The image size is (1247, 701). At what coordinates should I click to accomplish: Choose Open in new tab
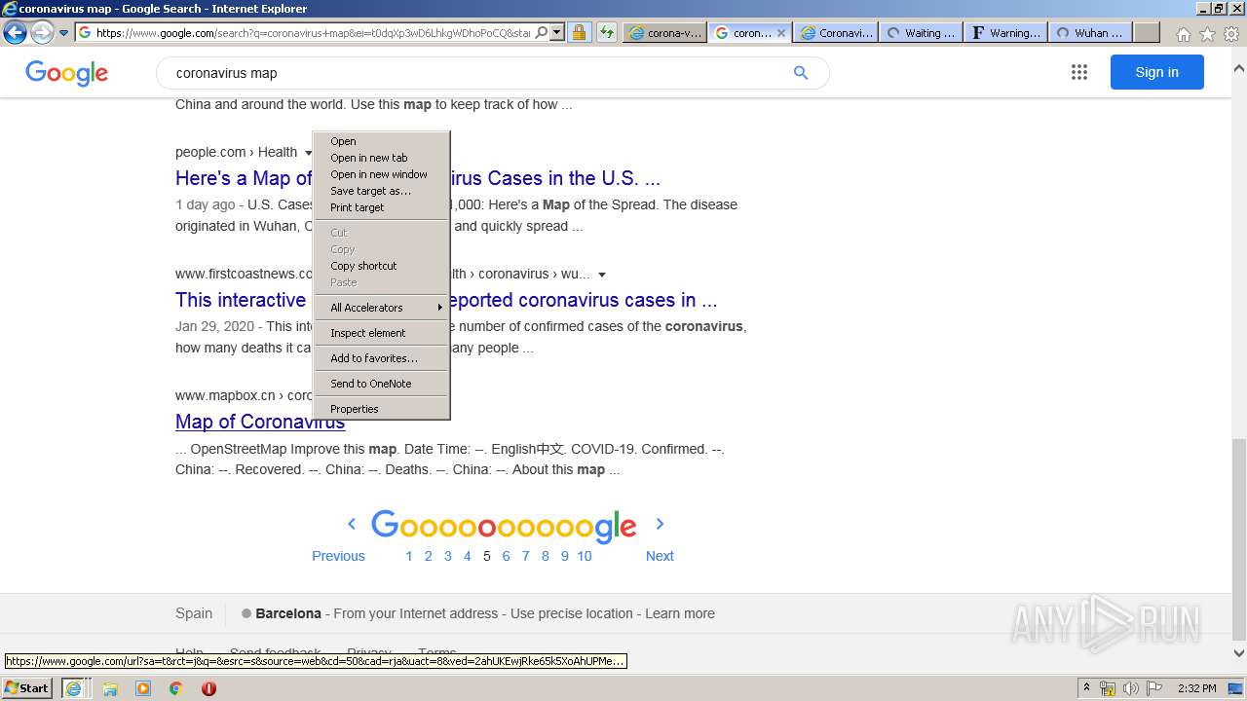click(x=381, y=158)
